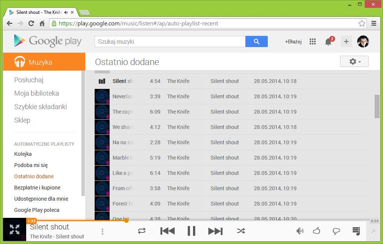The width and height of the screenshot is (383, 244).
Task: Select the We shar track title
Action: (x=123, y=127)
